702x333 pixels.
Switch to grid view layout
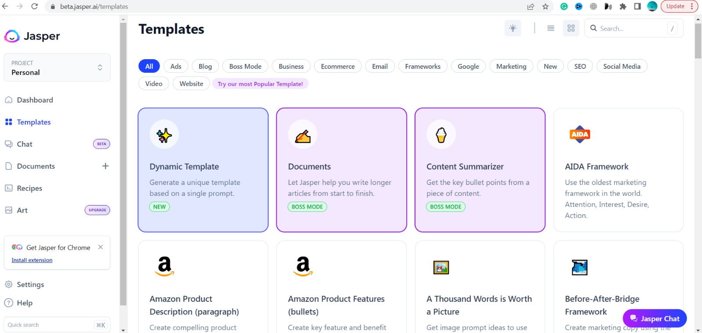coord(571,28)
